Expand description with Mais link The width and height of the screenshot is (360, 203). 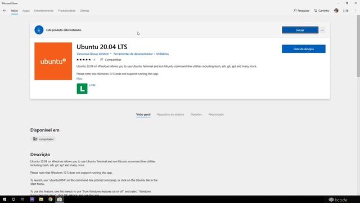[x=79, y=79]
